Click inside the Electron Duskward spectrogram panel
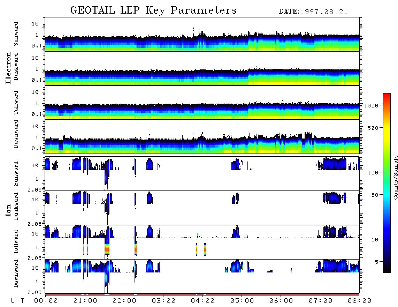The width and height of the screenshot is (398, 307). click(202, 68)
